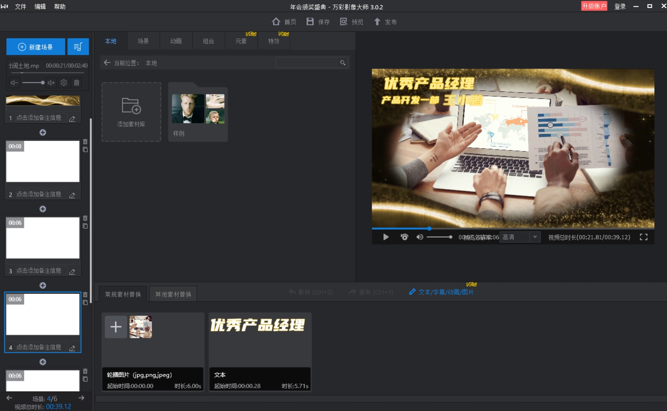Viewport: 667px width, 411px height.
Task: Click the back arrow beside 当前位置
Action: (107, 63)
